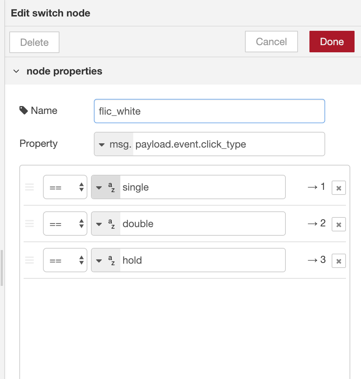Open the == operator dropdown for hold rule
The width and height of the screenshot is (361, 379).
point(65,260)
